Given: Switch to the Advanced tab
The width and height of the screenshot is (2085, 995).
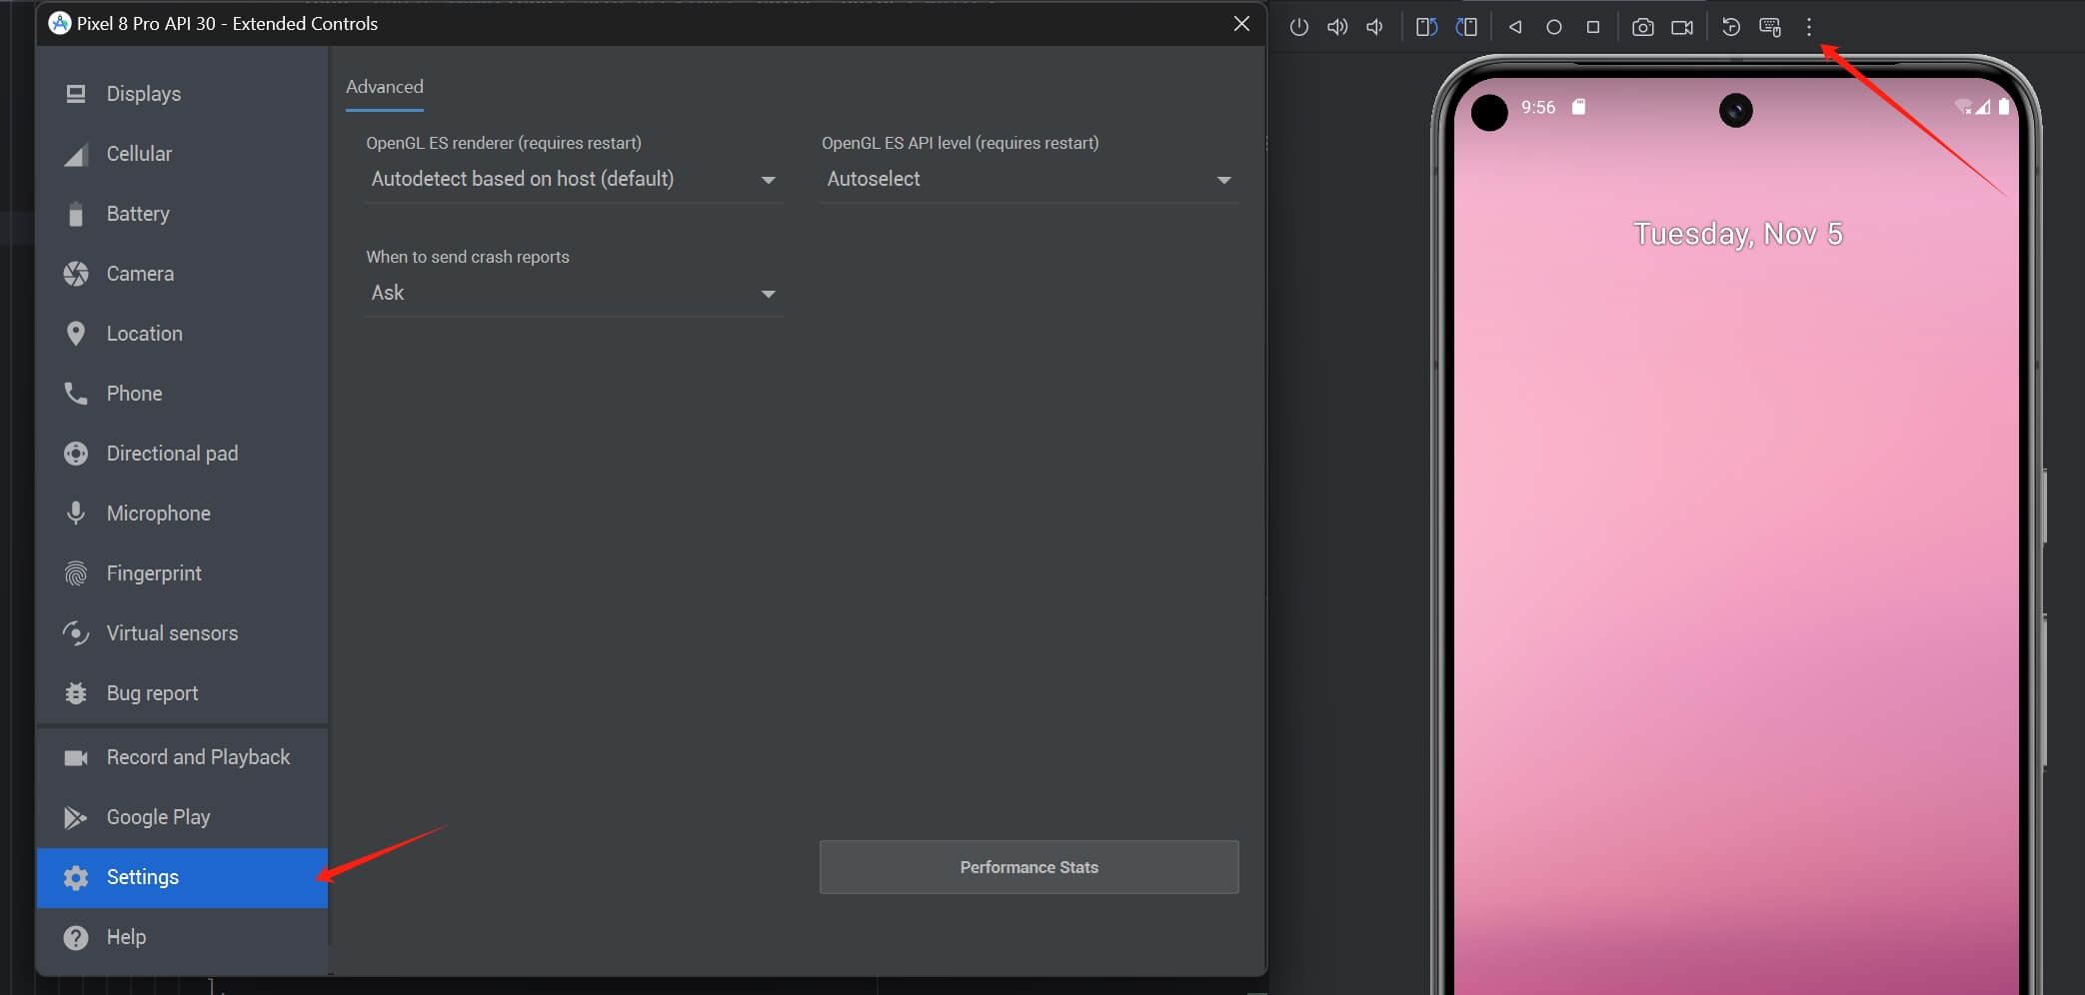Looking at the screenshot, I should click(x=384, y=87).
